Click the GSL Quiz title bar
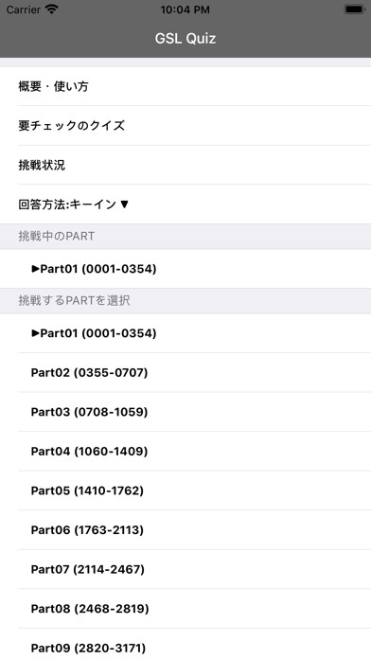 [185, 38]
